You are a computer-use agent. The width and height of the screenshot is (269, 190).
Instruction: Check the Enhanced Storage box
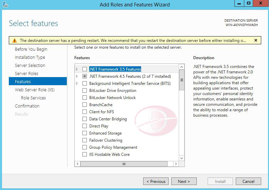pyautogui.click(x=84, y=133)
